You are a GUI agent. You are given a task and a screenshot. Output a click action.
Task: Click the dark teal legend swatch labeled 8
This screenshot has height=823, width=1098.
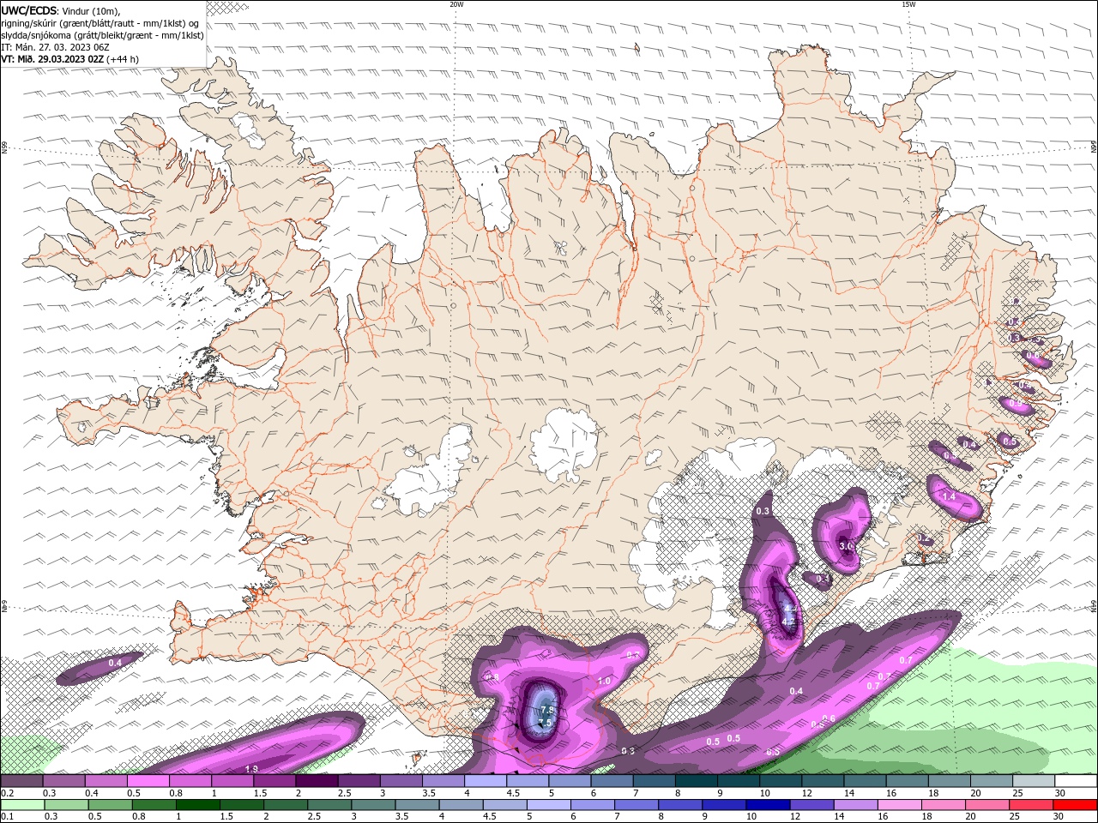[x=696, y=781]
